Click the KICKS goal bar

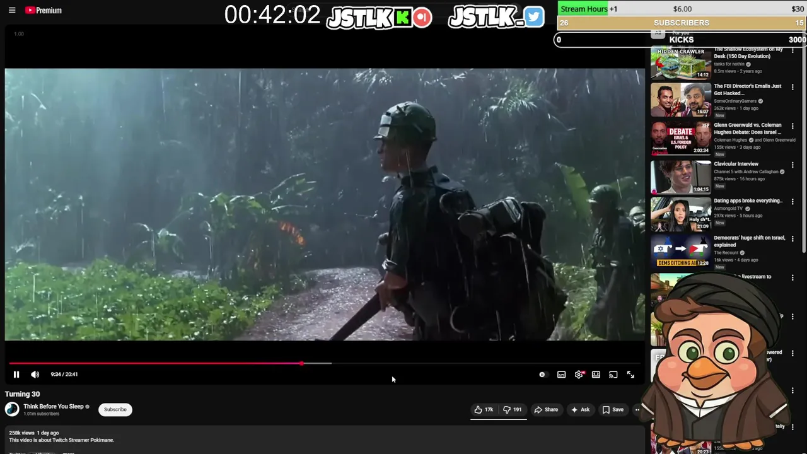pyautogui.click(x=682, y=40)
